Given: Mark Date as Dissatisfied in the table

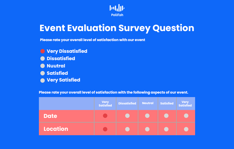Looking at the screenshot, I should [x=127, y=116].
